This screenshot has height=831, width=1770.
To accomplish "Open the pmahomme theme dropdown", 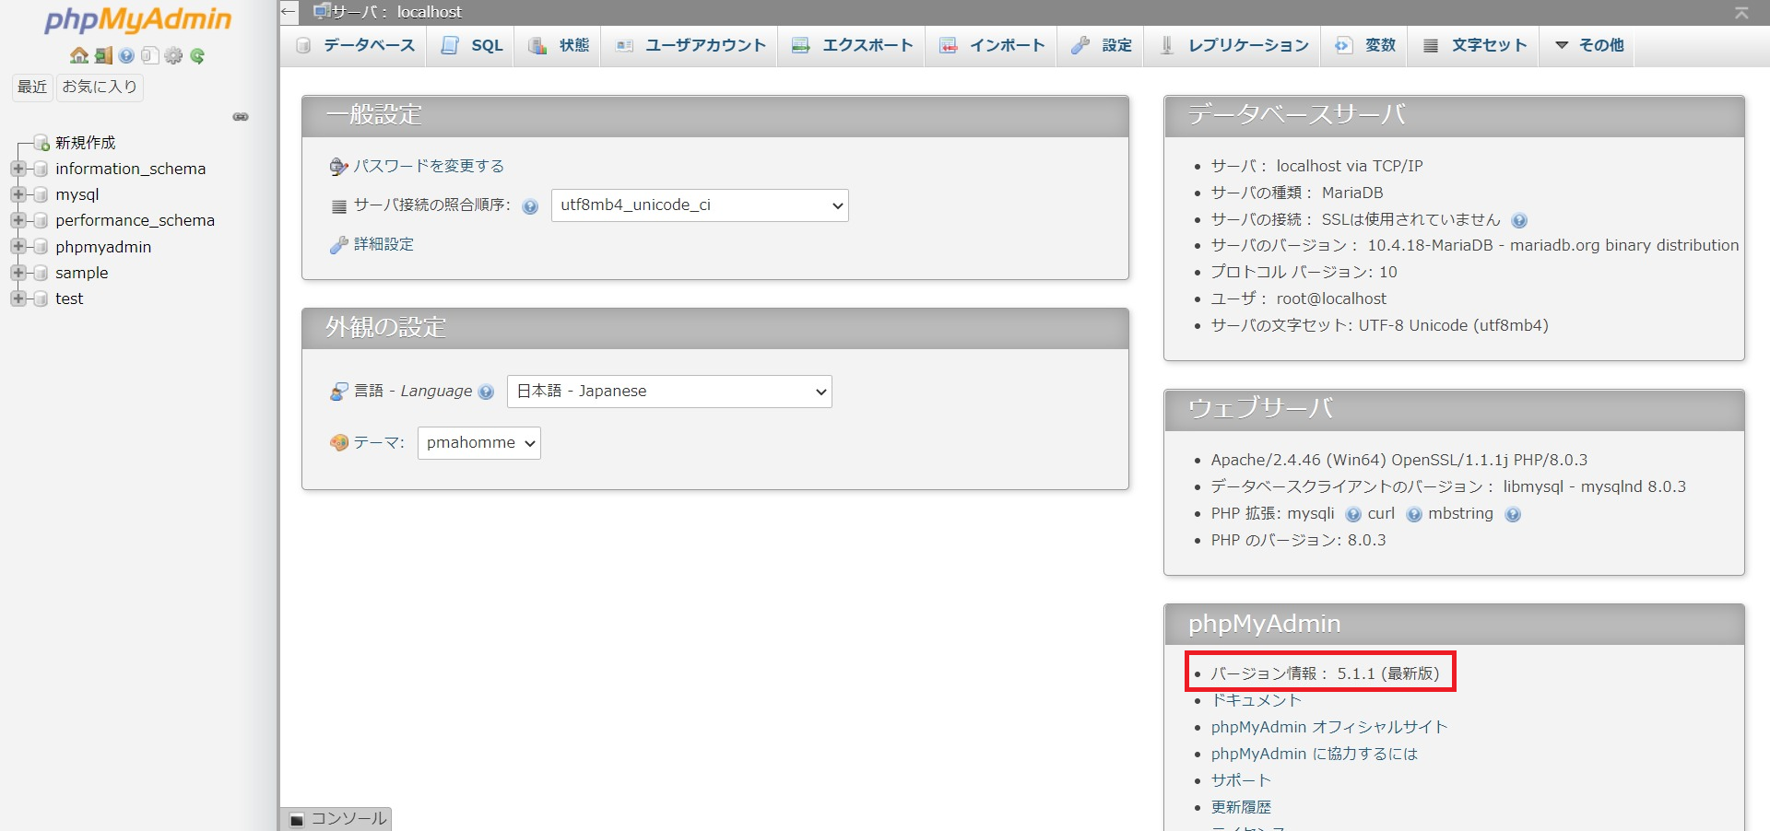I will [478, 443].
